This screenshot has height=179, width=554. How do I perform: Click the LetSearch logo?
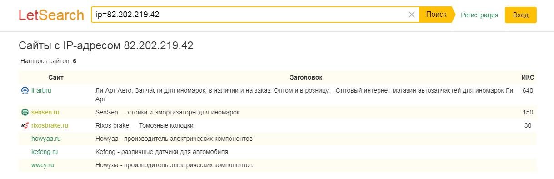[51, 15]
